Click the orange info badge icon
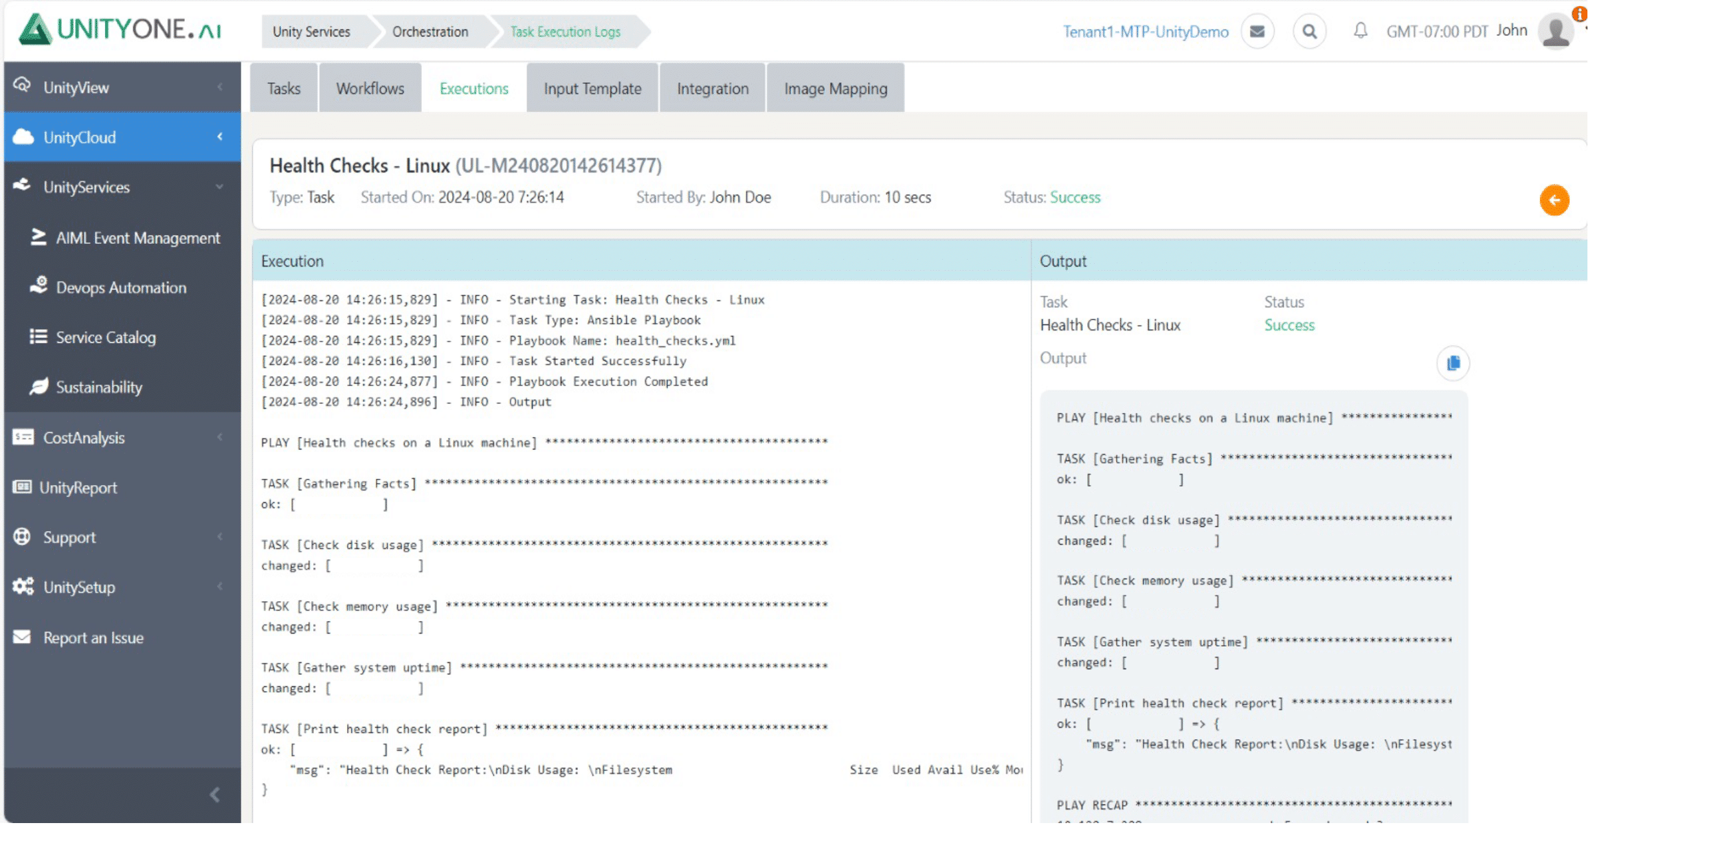 click(x=1579, y=14)
